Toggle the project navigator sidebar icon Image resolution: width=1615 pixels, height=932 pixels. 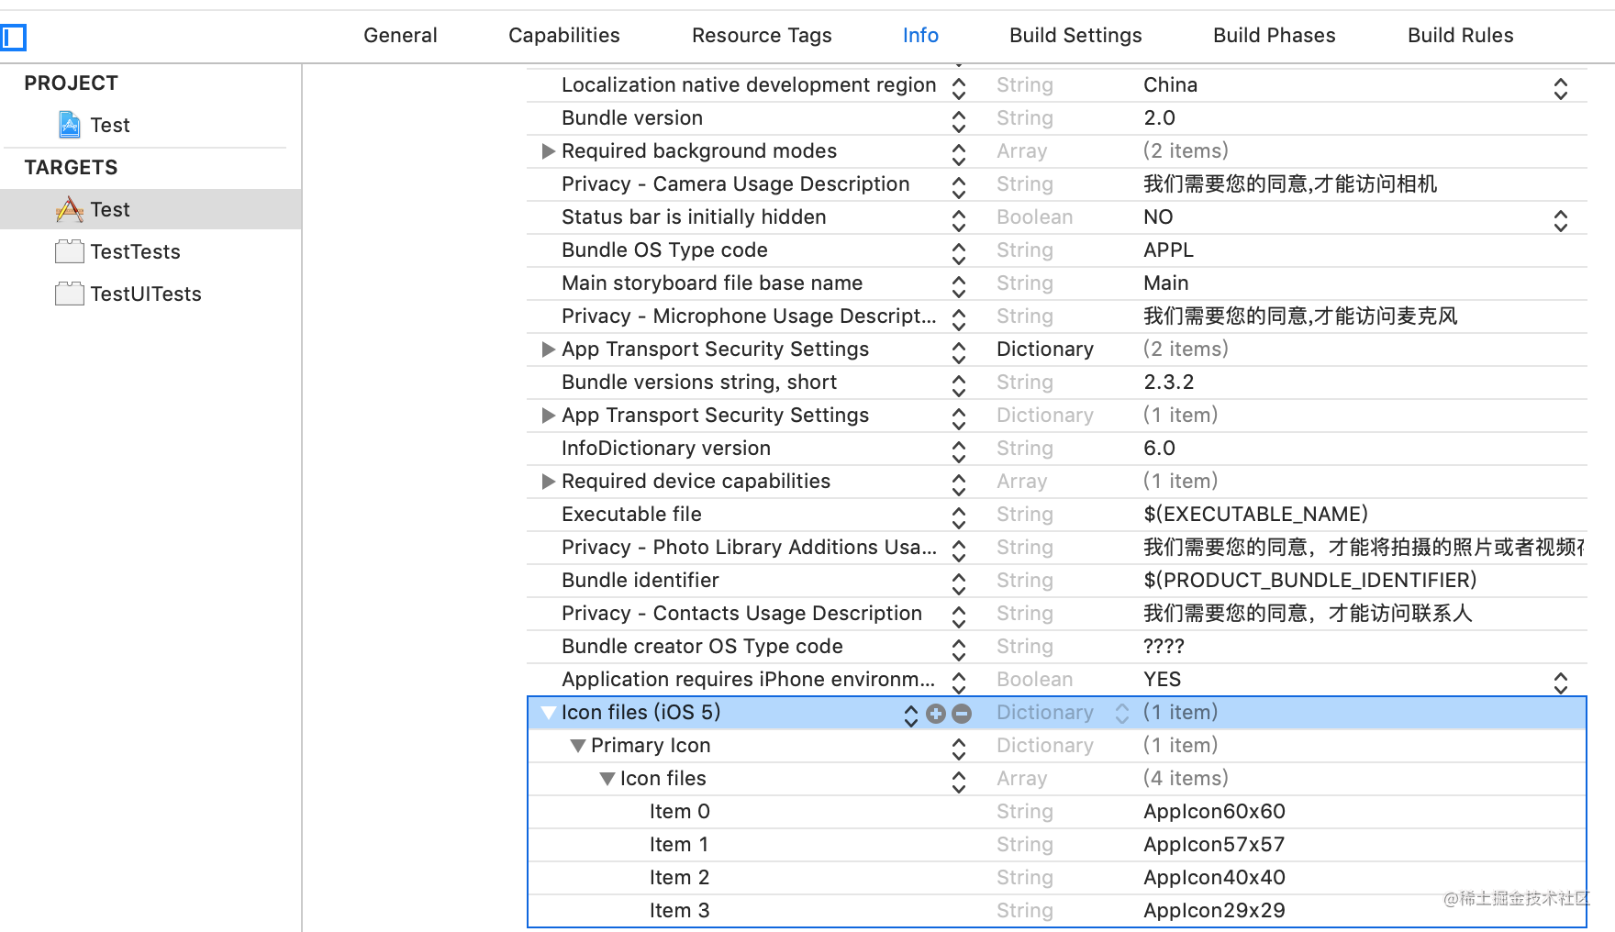coord(14,38)
